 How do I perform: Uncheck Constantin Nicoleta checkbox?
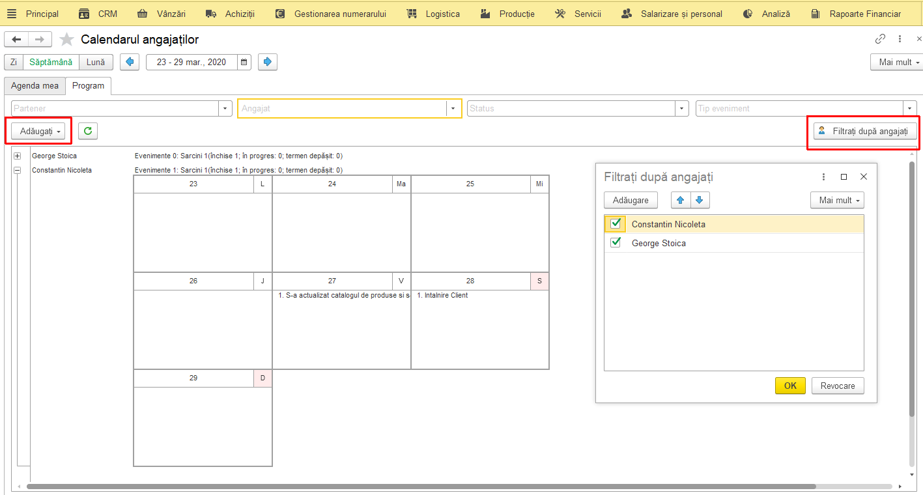tap(616, 223)
